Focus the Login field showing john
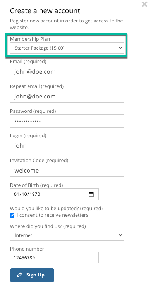Image resolution: width=148 pixels, height=292 pixels. (x=67, y=145)
